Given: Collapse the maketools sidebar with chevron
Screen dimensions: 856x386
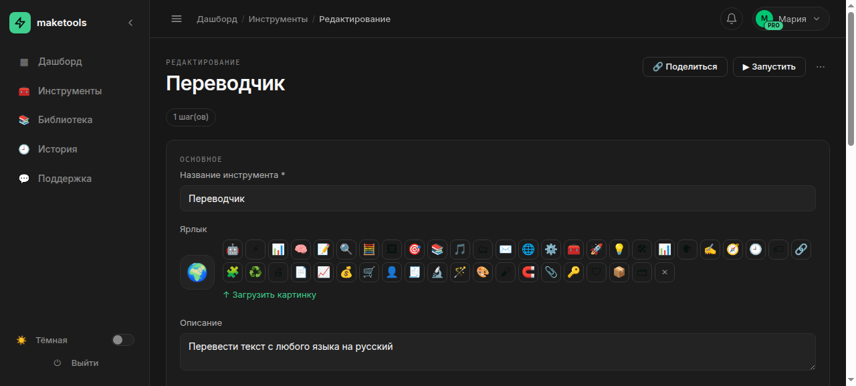Looking at the screenshot, I should click(x=130, y=23).
